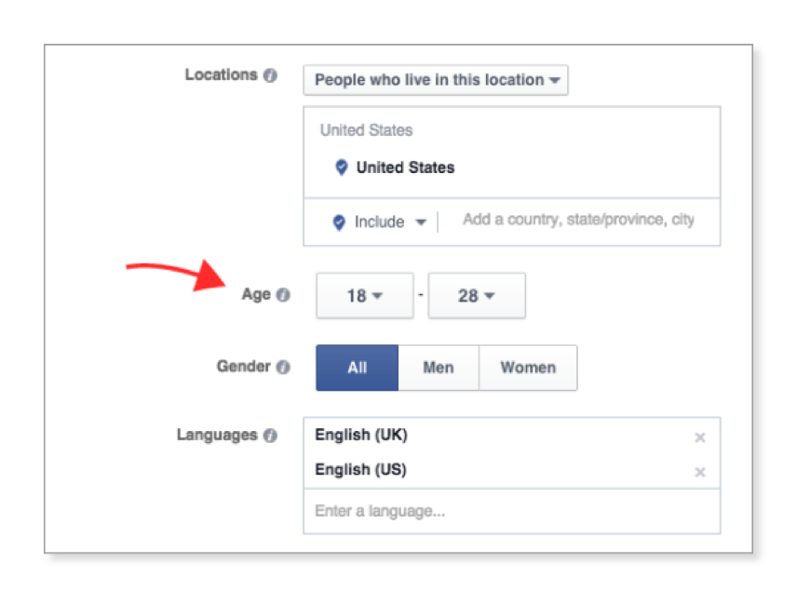This screenshot has height=604, width=797.
Task: Click the Age info icon
Action: pos(283,295)
